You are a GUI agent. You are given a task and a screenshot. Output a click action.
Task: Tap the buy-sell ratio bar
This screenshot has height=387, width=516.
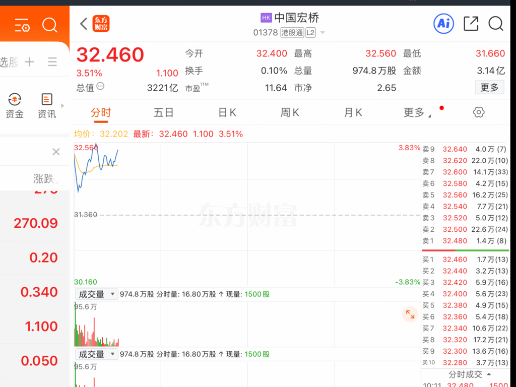[x=465, y=250]
